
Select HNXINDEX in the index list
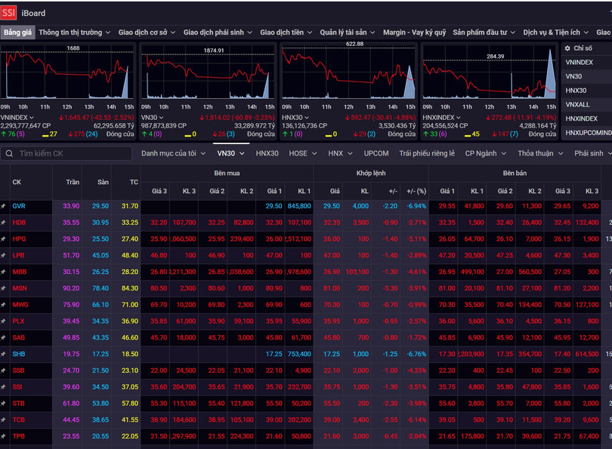tap(581, 118)
